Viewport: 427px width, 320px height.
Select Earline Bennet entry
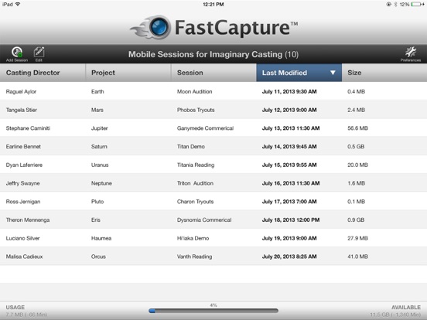(213, 146)
